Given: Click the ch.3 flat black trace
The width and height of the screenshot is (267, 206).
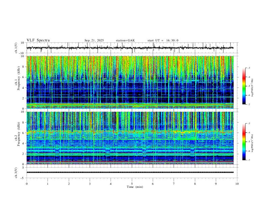Looking at the screenshot, I should [130, 172].
